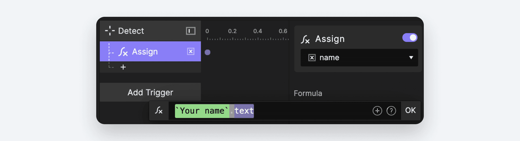
Task: Click the purple timeline marker dot
Action: click(207, 52)
